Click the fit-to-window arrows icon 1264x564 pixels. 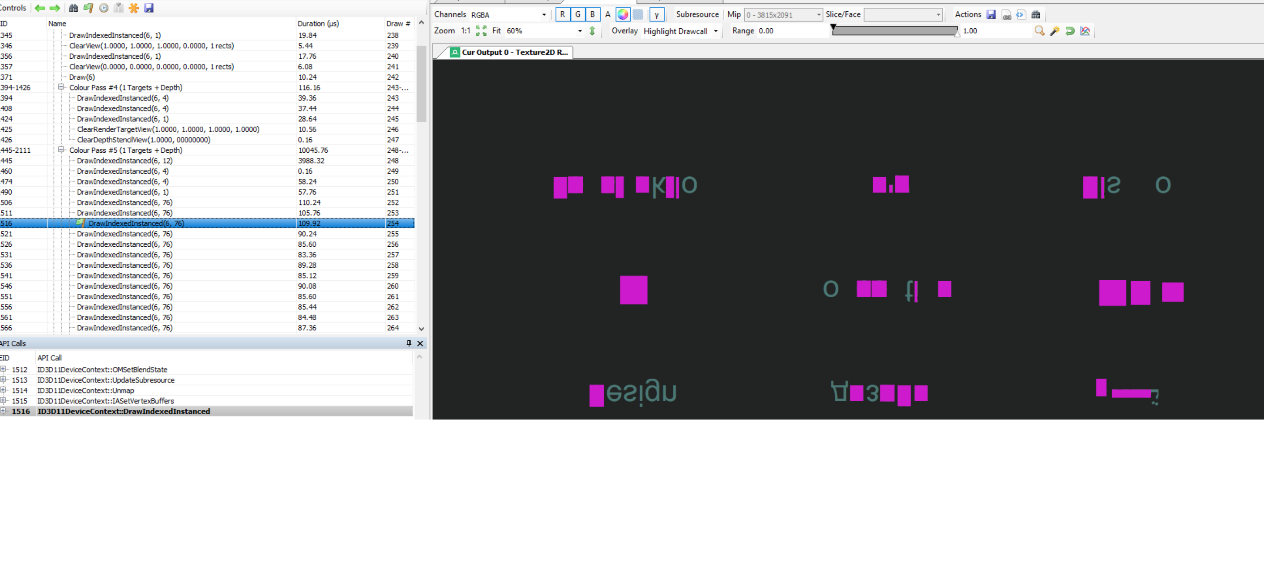pos(481,31)
